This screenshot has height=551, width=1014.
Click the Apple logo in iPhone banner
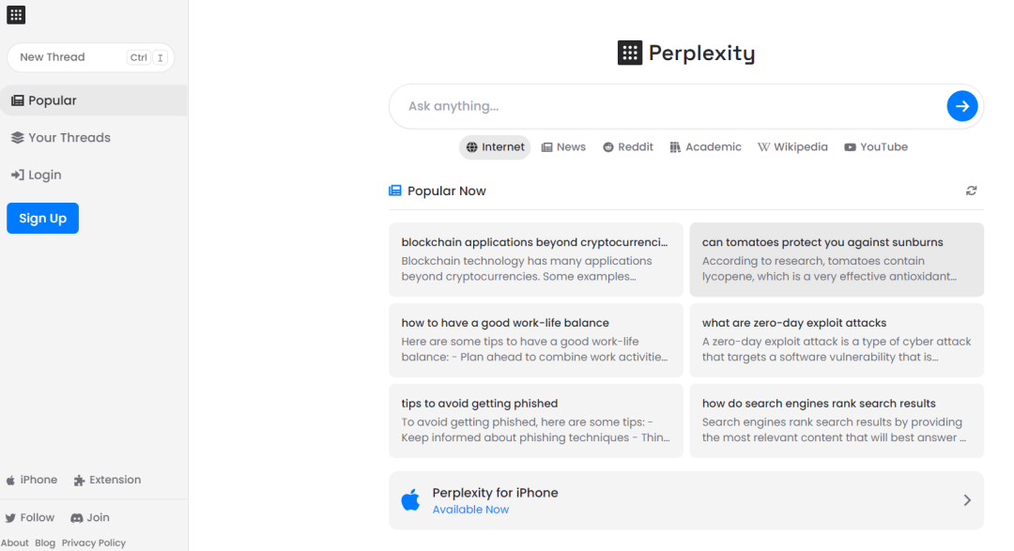point(410,500)
